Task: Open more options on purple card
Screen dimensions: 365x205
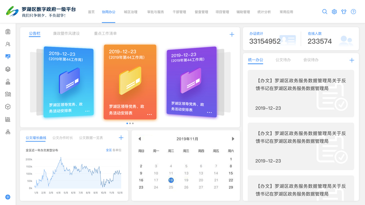Action: 210,112
